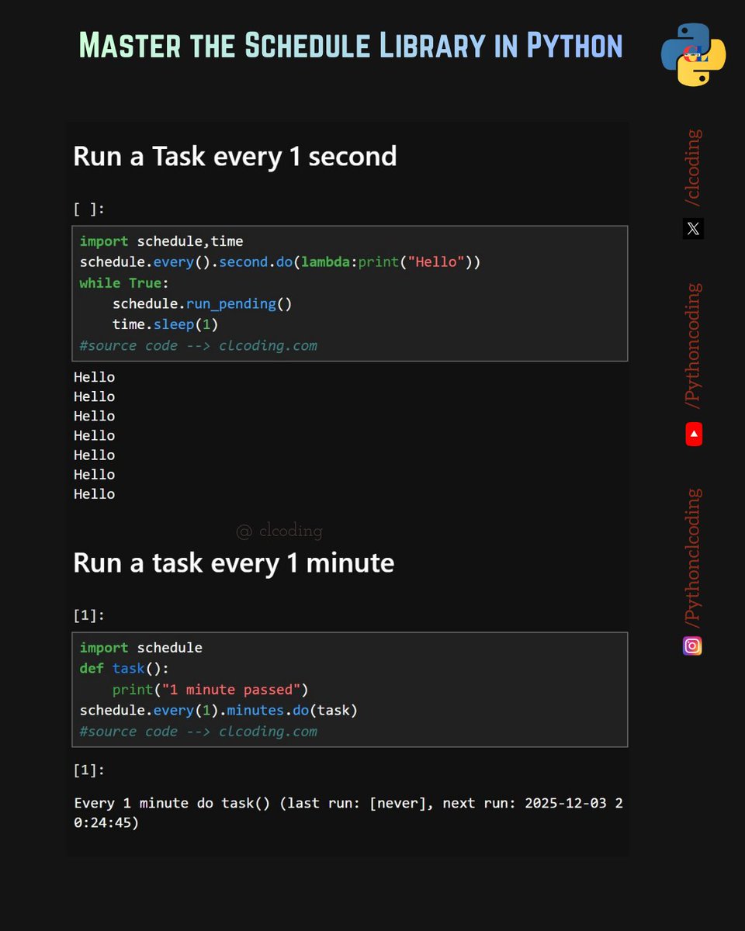Click the '[1]:' output prompt above 'Every 1 minute'

point(89,770)
